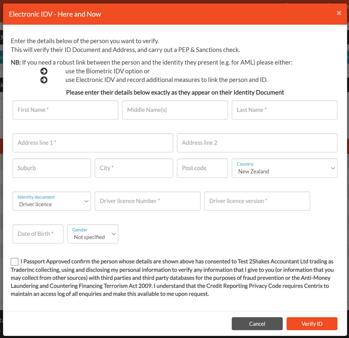This screenshot has height=338, width=349.
Task: Tick the consent confirmation checkbox
Action: [15, 262]
